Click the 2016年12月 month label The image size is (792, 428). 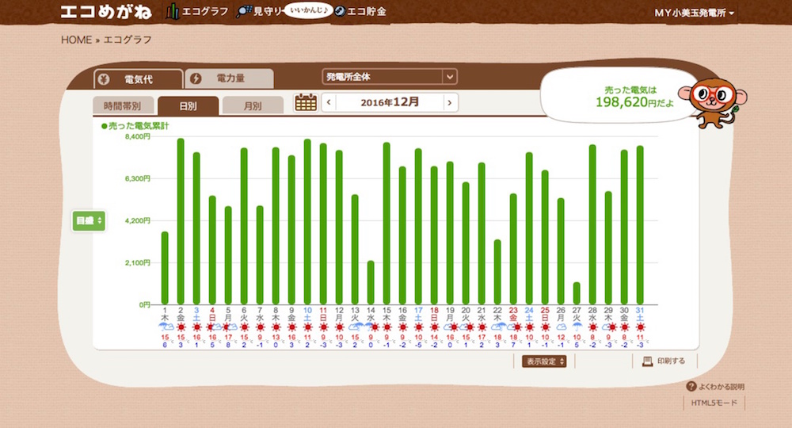click(390, 102)
